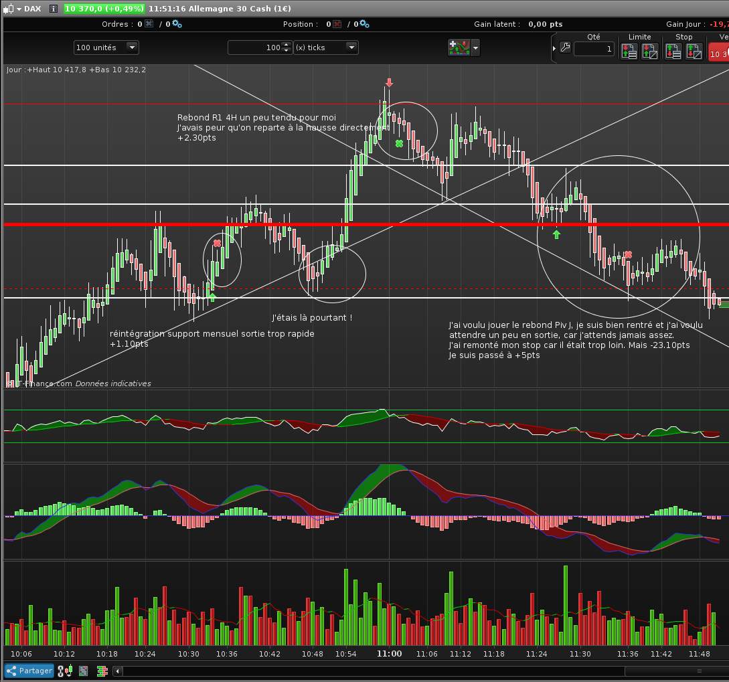Image resolution: width=729 pixels, height=682 pixels.
Task: Open order settings gears next to Ordres
Action: click(177, 23)
